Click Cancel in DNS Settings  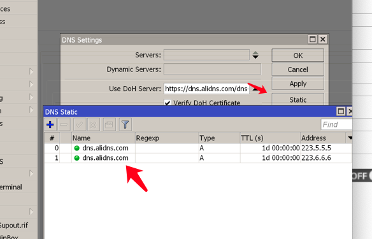point(297,69)
